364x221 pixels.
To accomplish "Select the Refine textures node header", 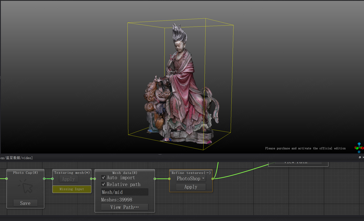I will pos(191,173).
